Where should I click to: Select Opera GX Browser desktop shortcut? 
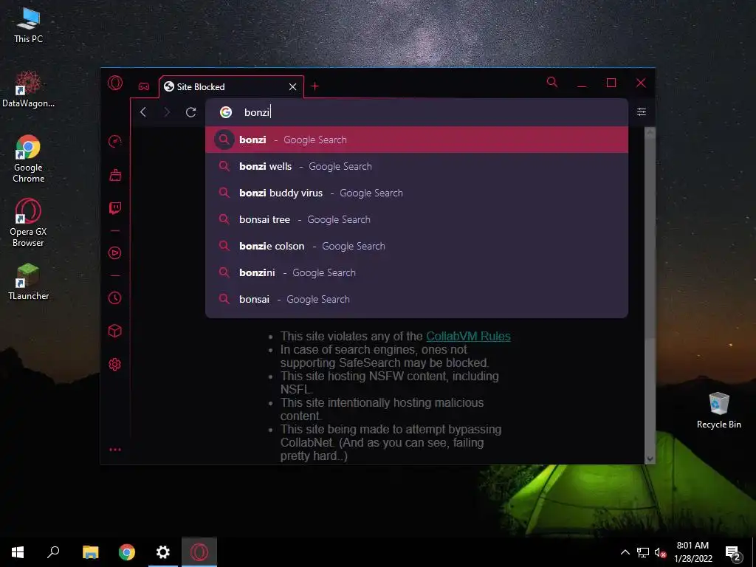(x=28, y=223)
